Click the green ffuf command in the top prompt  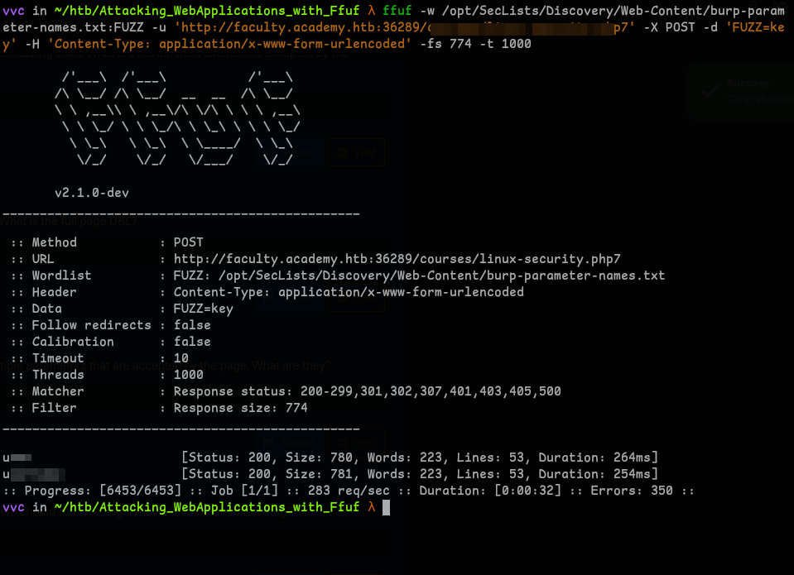coord(397,11)
